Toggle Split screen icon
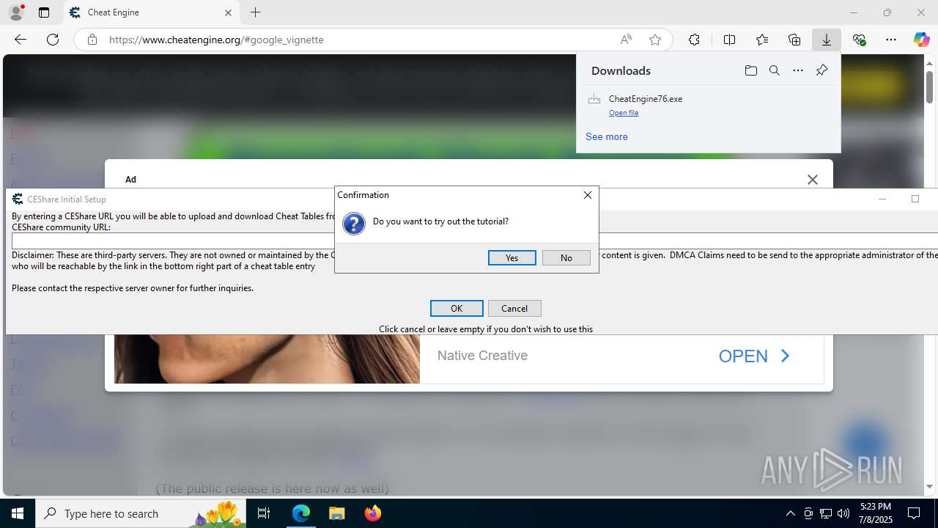This screenshot has width=938, height=528. 729,40
